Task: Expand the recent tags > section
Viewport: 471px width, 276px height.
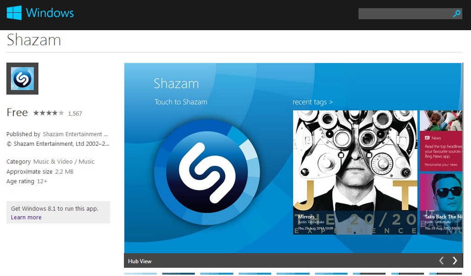Action: [x=313, y=102]
